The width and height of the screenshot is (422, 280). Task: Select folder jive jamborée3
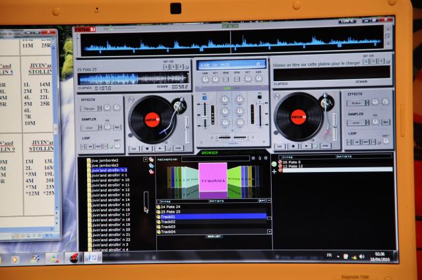(105, 165)
